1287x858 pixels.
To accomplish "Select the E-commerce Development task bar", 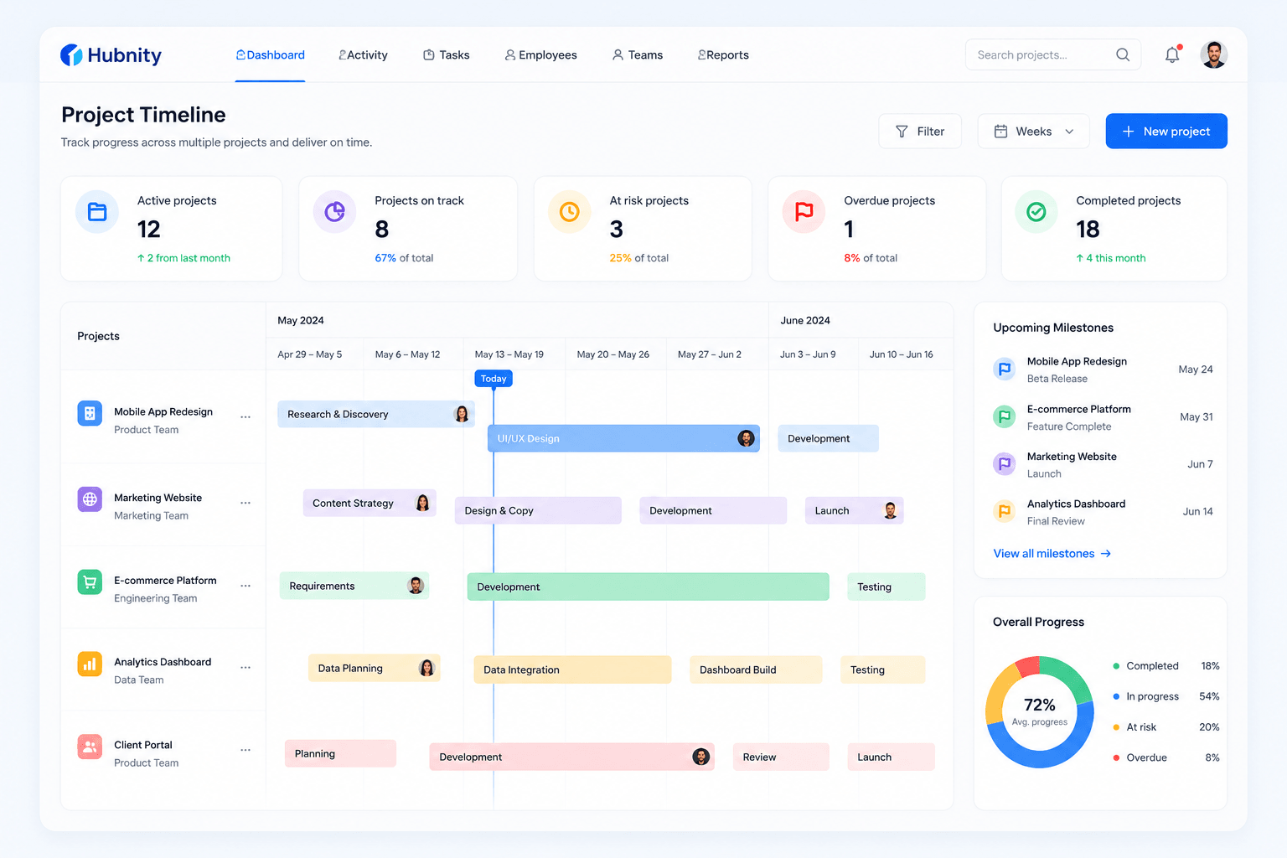I will [x=648, y=587].
